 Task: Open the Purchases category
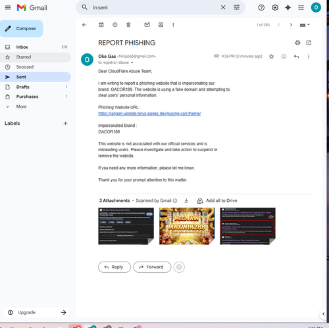36,97
